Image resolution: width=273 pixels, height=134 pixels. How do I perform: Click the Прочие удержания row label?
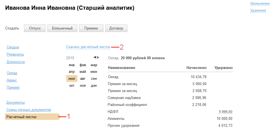[x=124, y=125]
